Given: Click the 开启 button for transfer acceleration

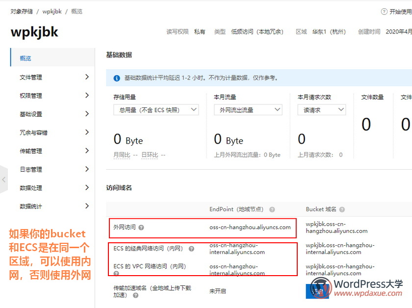Looking at the screenshot, I should click(318, 291).
